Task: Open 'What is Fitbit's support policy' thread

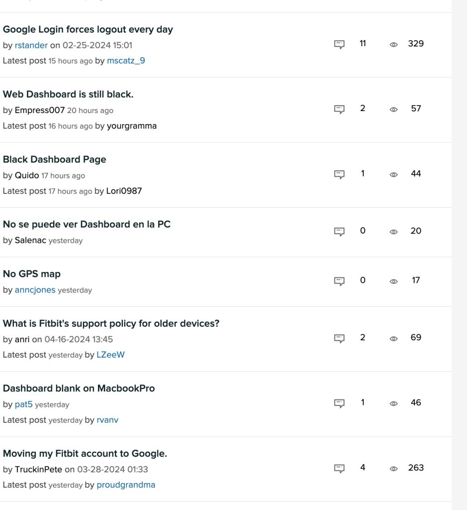Action: point(111,323)
